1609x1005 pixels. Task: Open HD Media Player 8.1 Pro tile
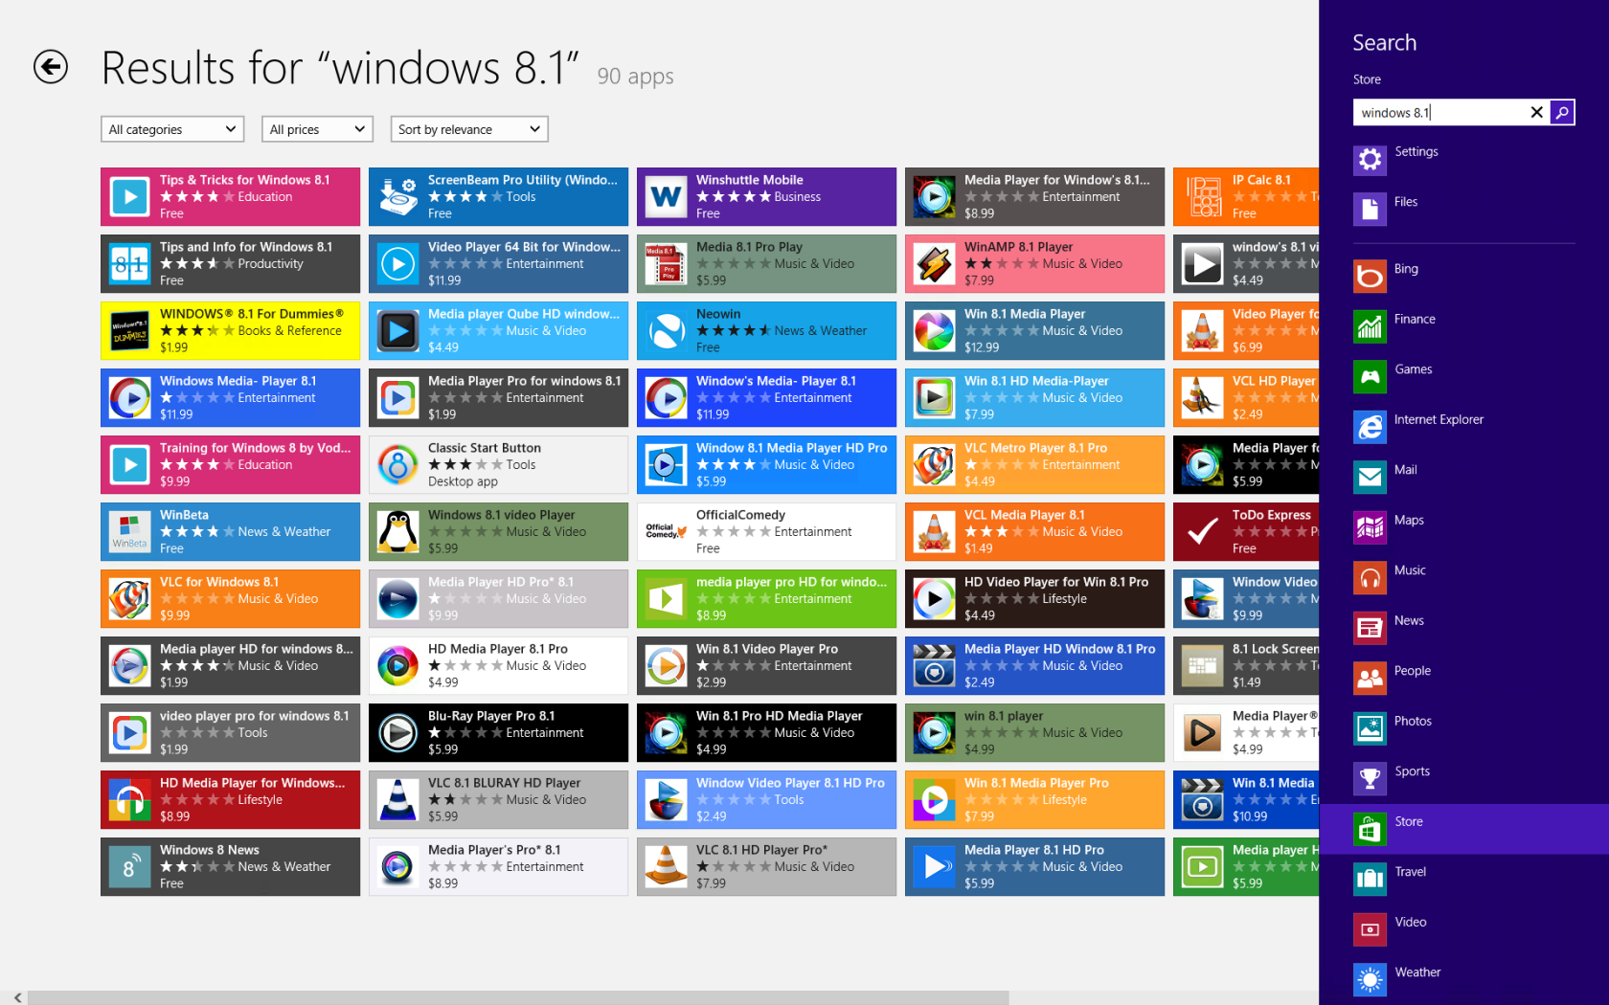point(498,665)
